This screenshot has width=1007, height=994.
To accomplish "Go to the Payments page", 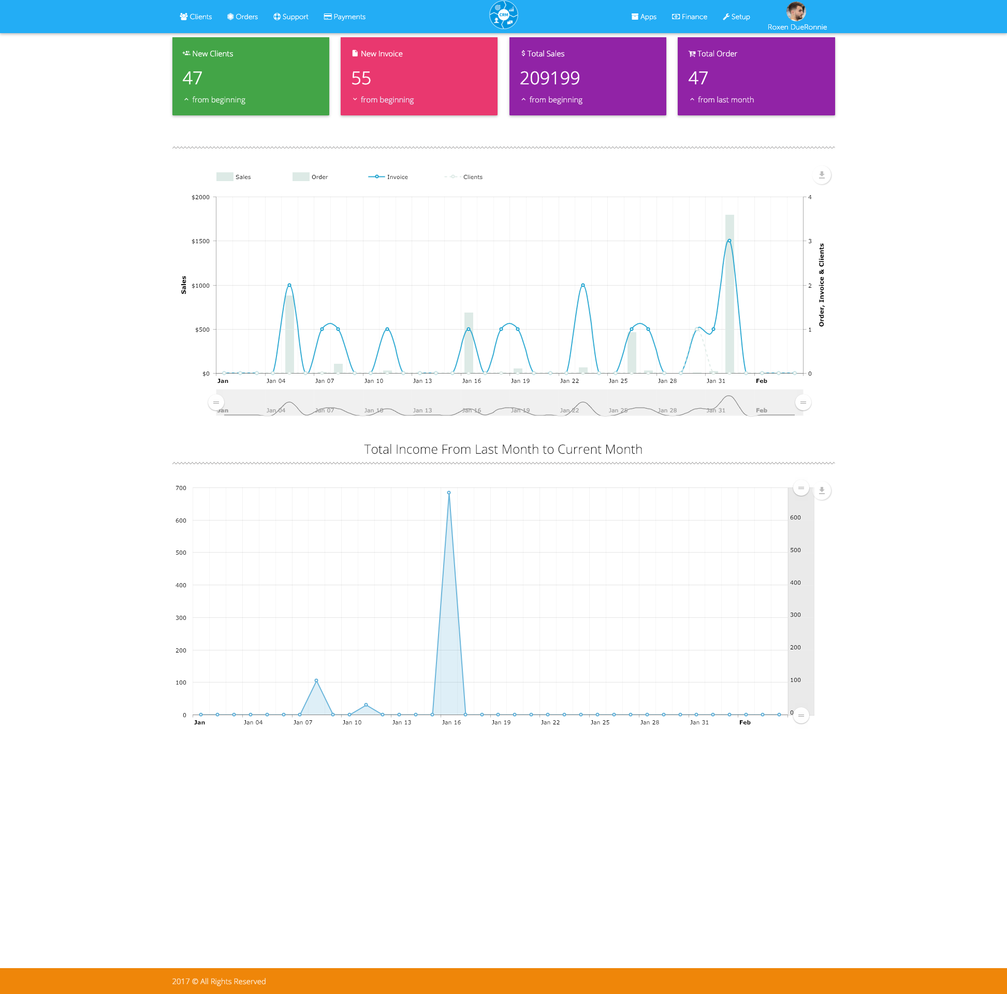I will tap(344, 17).
